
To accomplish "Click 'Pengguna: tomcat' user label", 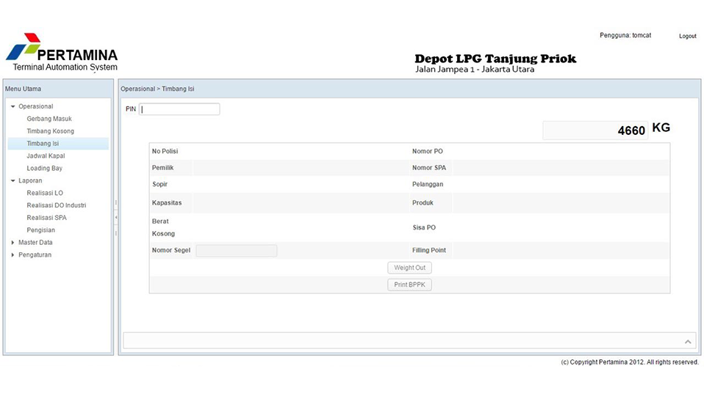I will pos(625,35).
